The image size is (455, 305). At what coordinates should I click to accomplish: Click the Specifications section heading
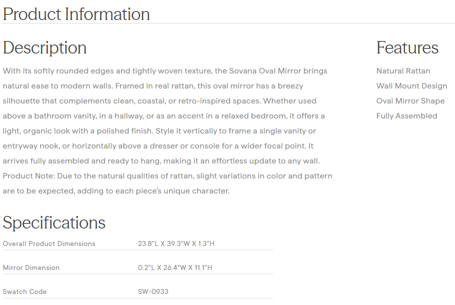[x=54, y=222]
